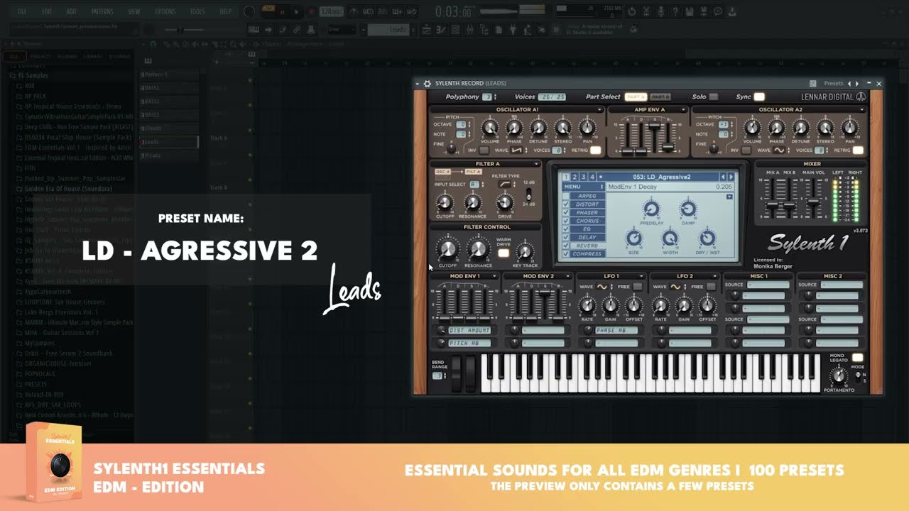Click the Oscillator A1 waveform icon
Screen dimensions: 909x511
tap(518, 150)
